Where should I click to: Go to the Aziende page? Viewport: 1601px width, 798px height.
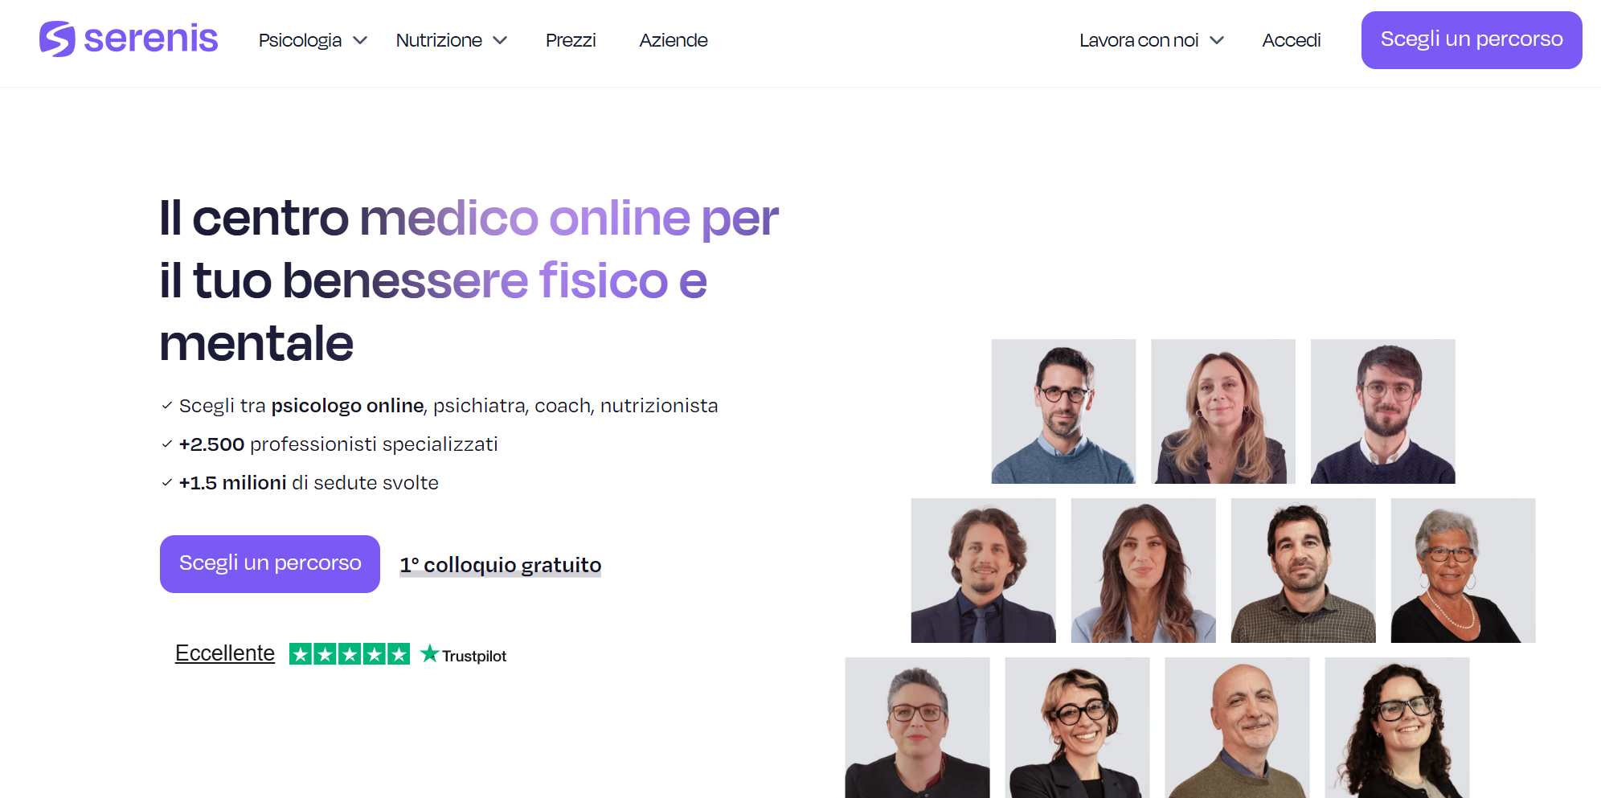coord(674,40)
